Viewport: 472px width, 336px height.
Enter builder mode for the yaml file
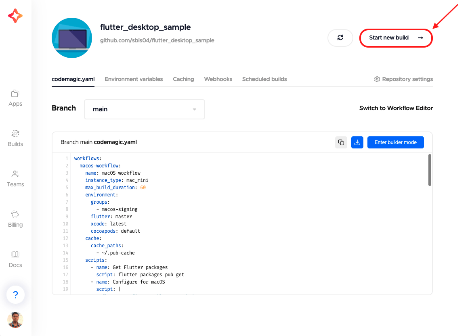[395, 142]
